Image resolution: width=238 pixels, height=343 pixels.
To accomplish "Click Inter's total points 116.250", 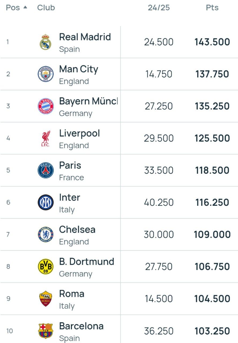I will (212, 203).
